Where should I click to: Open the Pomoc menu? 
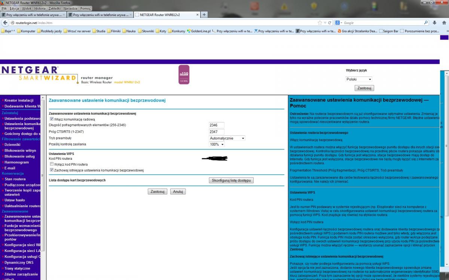coord(86,8)
